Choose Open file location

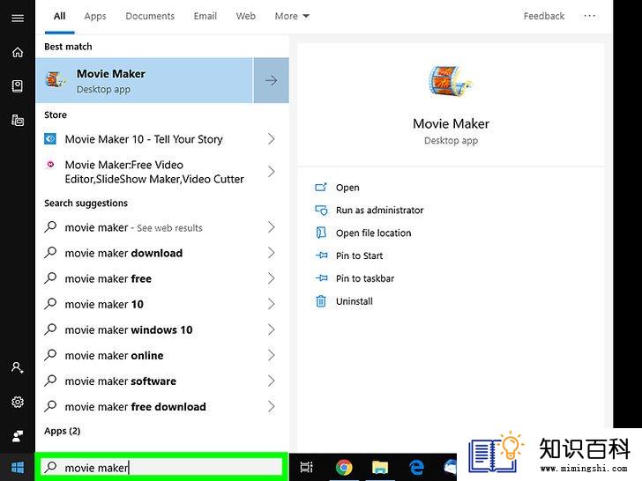(373, 233)
